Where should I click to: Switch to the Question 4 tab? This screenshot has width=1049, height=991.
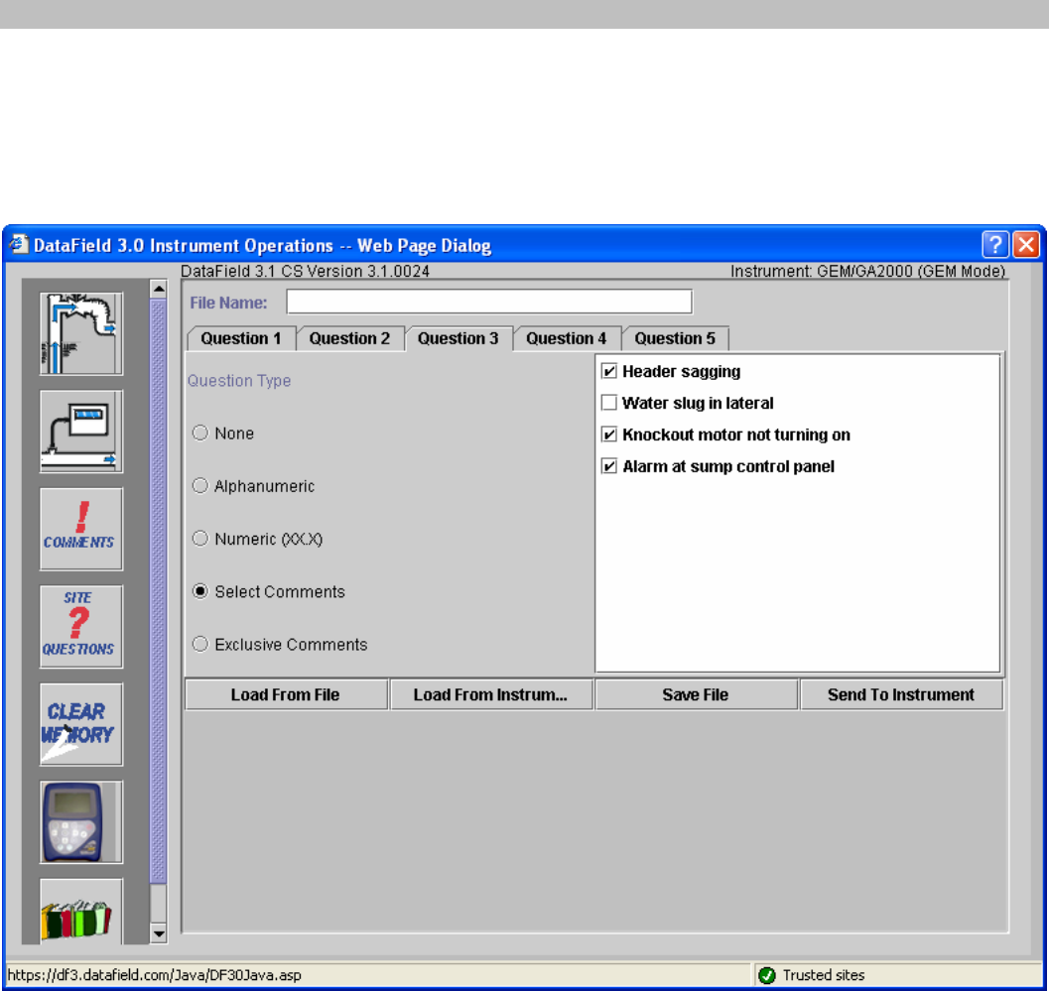567,338
